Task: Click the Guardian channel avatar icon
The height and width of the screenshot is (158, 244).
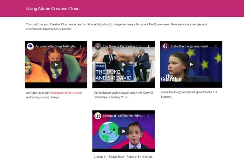Action: click(x=165, y=46)
